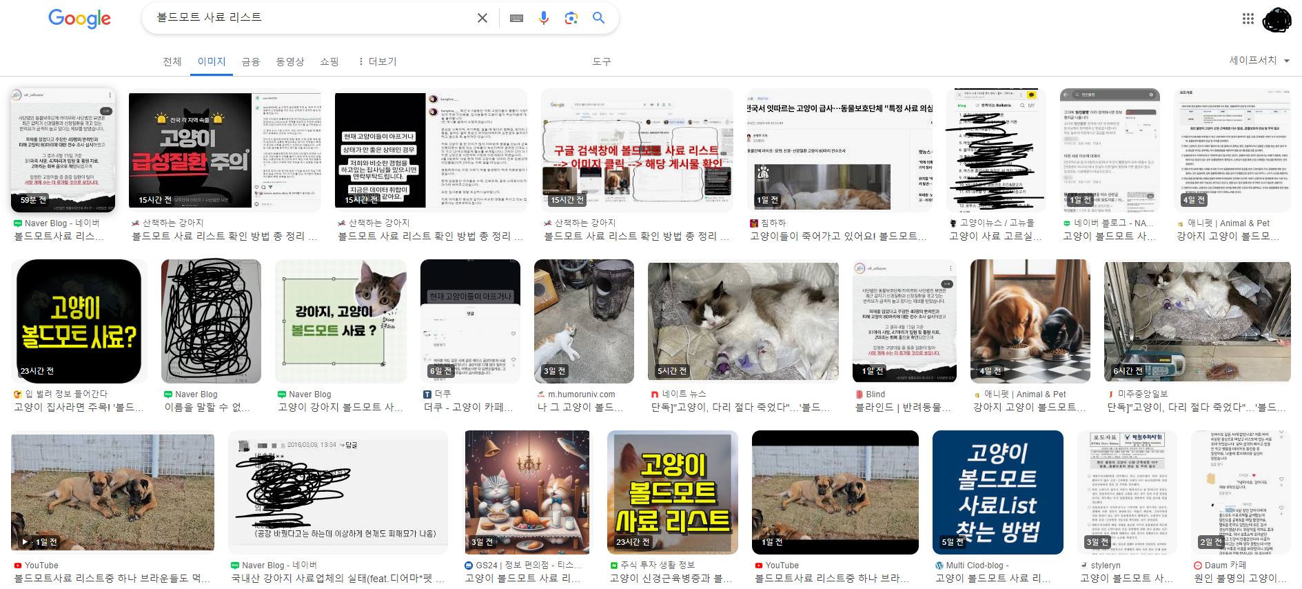
Task: Open 네이트 뉴스 cat with cone thumbnail
Action: pos(743,321)
